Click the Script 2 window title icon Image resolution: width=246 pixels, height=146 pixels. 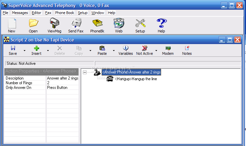pos(6,39)
